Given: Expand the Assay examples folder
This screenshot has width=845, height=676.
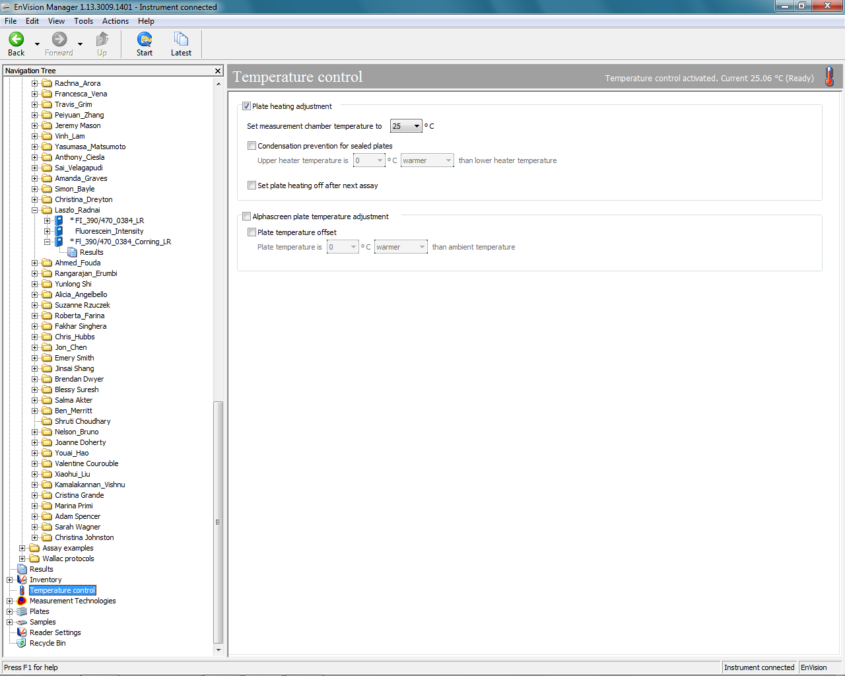Looking at the screenshot, I should click(x=22, y=548).
